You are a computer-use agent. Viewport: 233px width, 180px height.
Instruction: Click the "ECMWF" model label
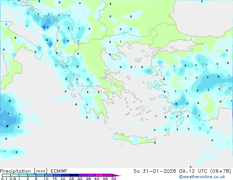(59, 171)
